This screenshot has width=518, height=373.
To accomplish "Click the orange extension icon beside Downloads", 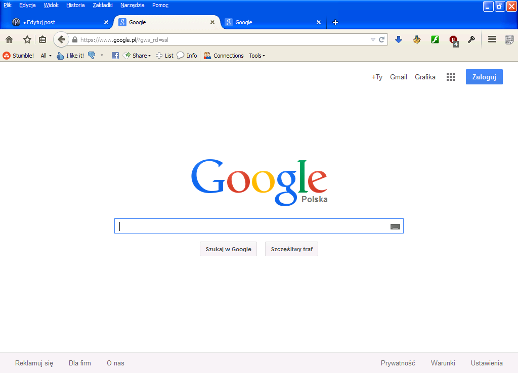I will pyautogui.click(x=417, y=40).
